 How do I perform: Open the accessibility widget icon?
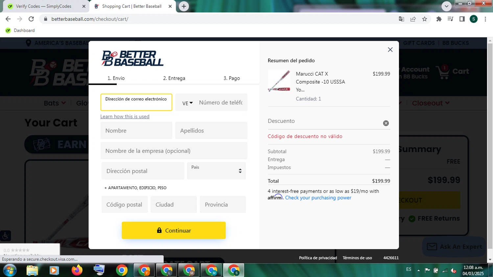[x=6, y=236]
